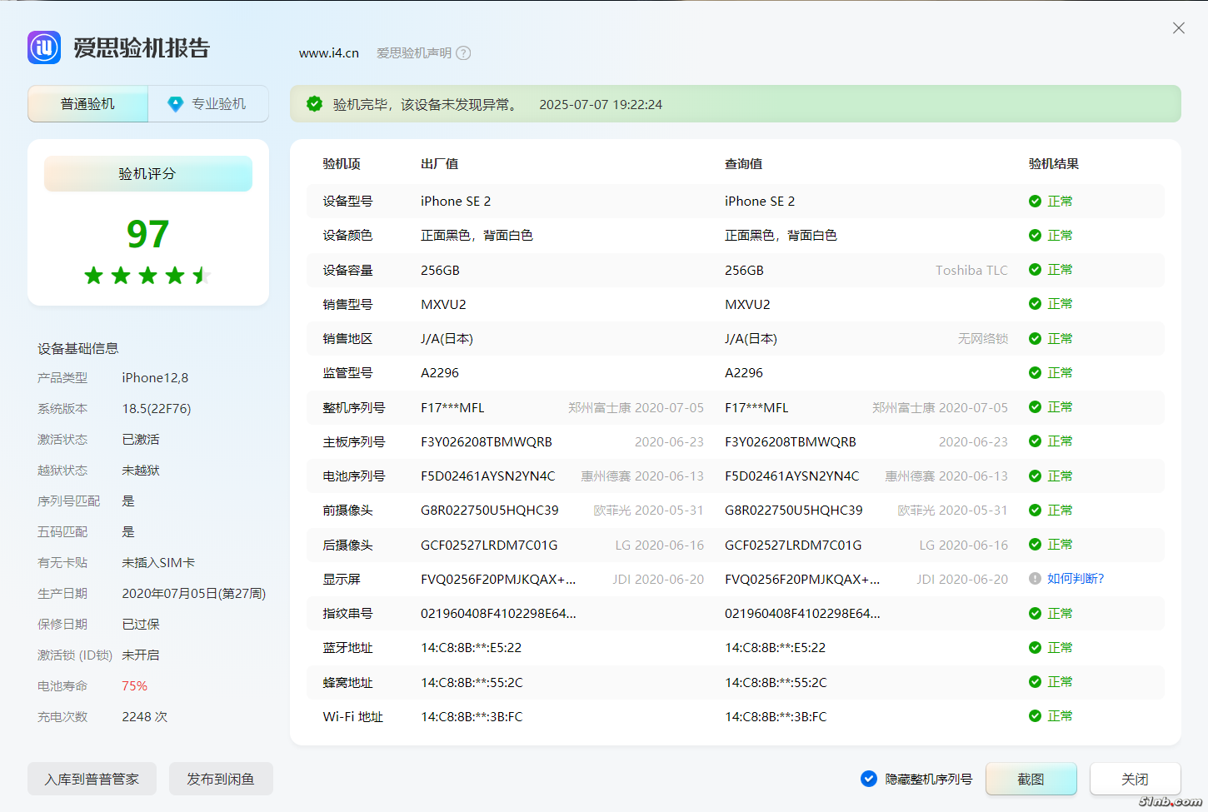Click the green check icon in the status banner
This screenshot has width=1208, height=812.
point(314,104)
